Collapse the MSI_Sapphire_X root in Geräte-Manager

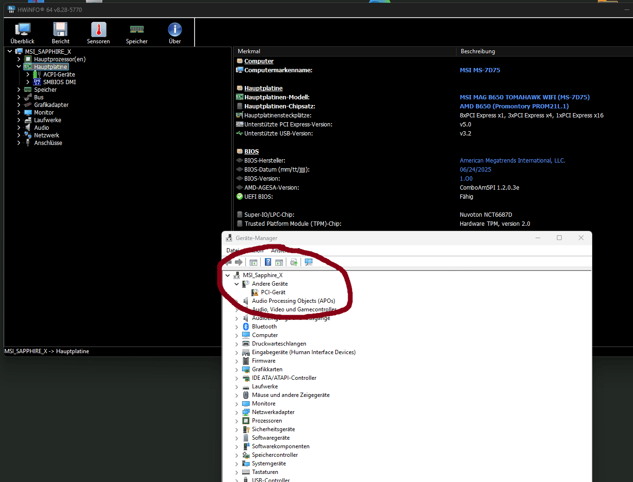click(x=227, y=275)
